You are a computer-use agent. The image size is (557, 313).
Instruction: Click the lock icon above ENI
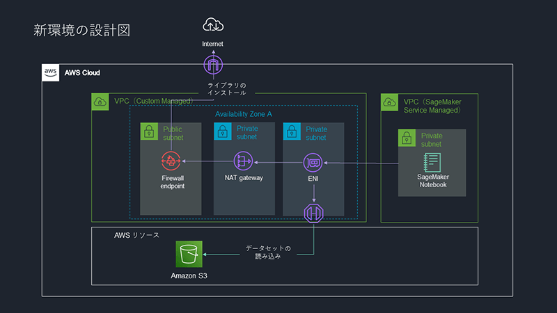coord(292,131)
